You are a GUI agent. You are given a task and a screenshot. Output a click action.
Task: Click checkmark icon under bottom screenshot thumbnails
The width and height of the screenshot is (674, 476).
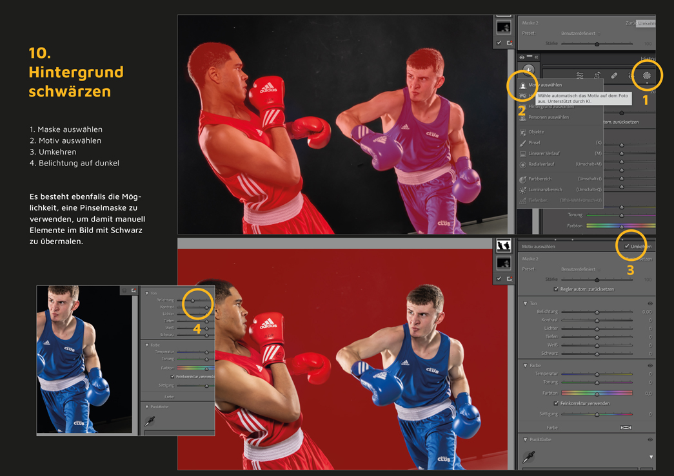499,278
